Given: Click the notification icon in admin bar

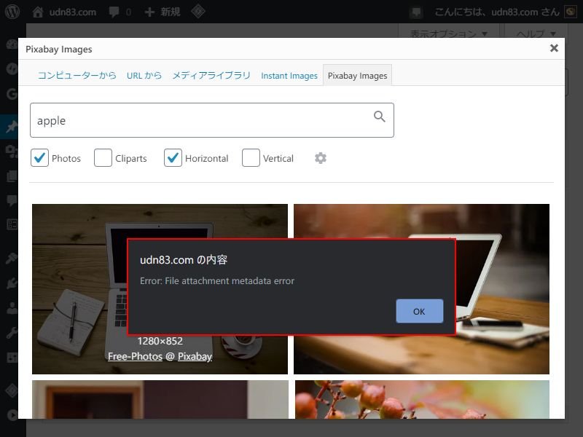Looking at the screenshot, I should pos(416,12).
